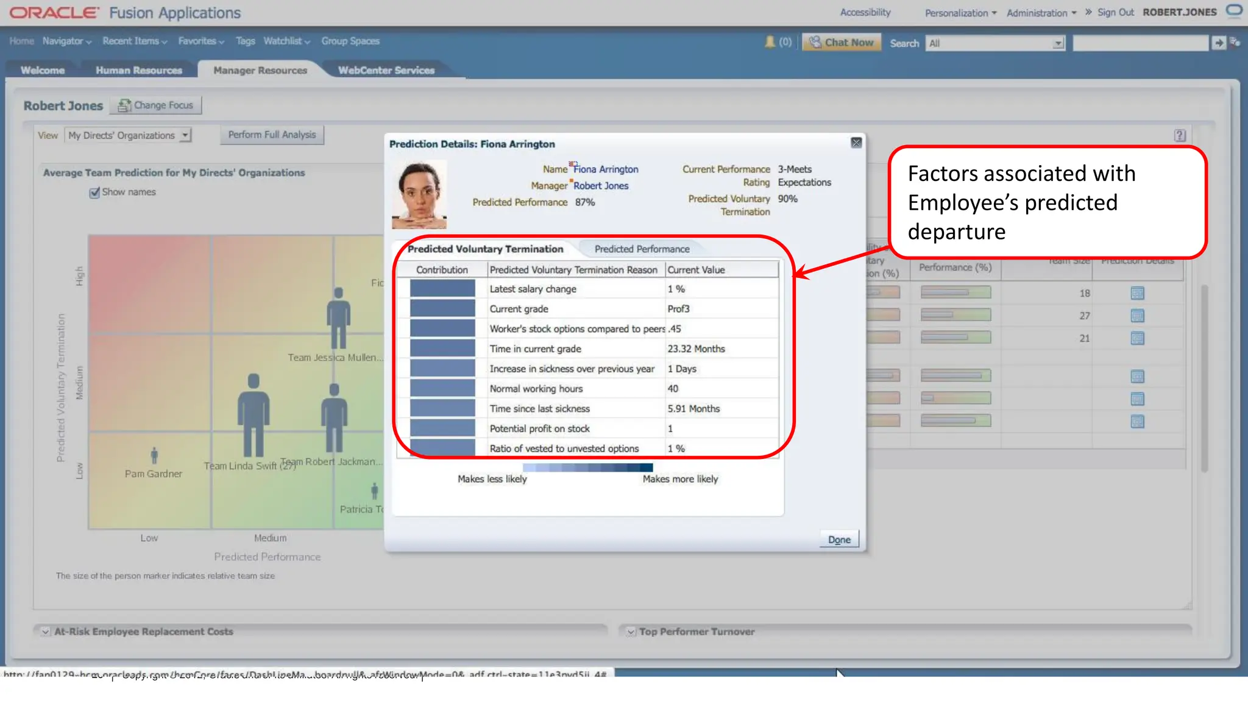Click the Oracle Fusion Applications logo

pyautogui.click(x=125, y=13)
